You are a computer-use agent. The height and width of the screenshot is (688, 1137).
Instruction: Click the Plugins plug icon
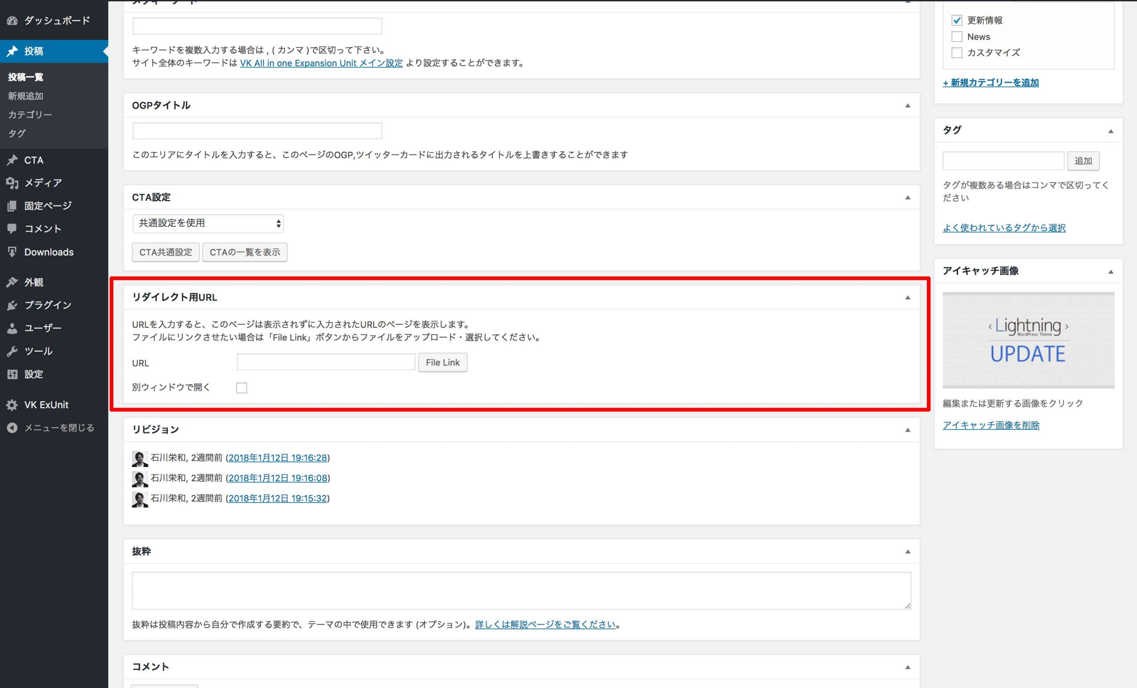click(12, 305)
